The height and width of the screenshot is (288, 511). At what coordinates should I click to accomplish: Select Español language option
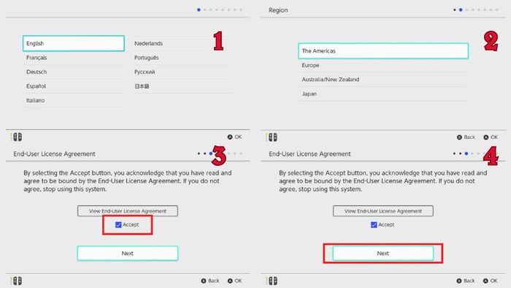tap(74, 86)
